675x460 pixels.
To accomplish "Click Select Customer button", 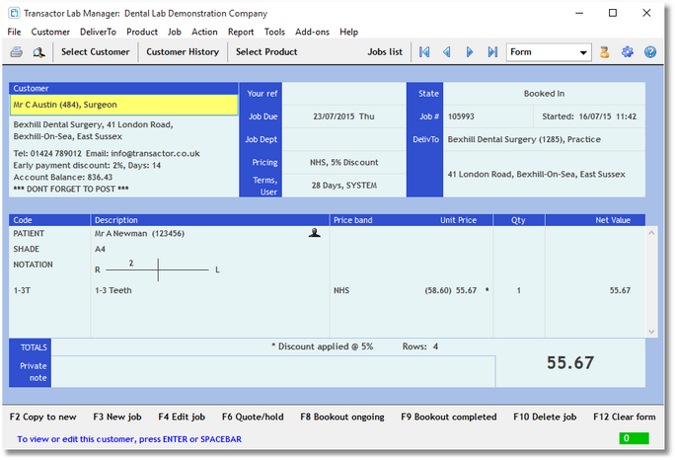I will tap(95, 52).
